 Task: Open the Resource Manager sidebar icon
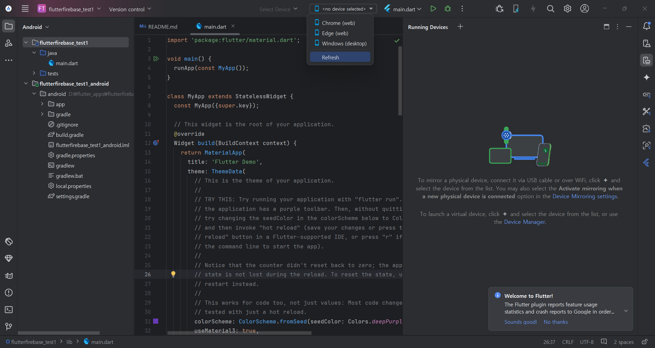click(9, 43)
